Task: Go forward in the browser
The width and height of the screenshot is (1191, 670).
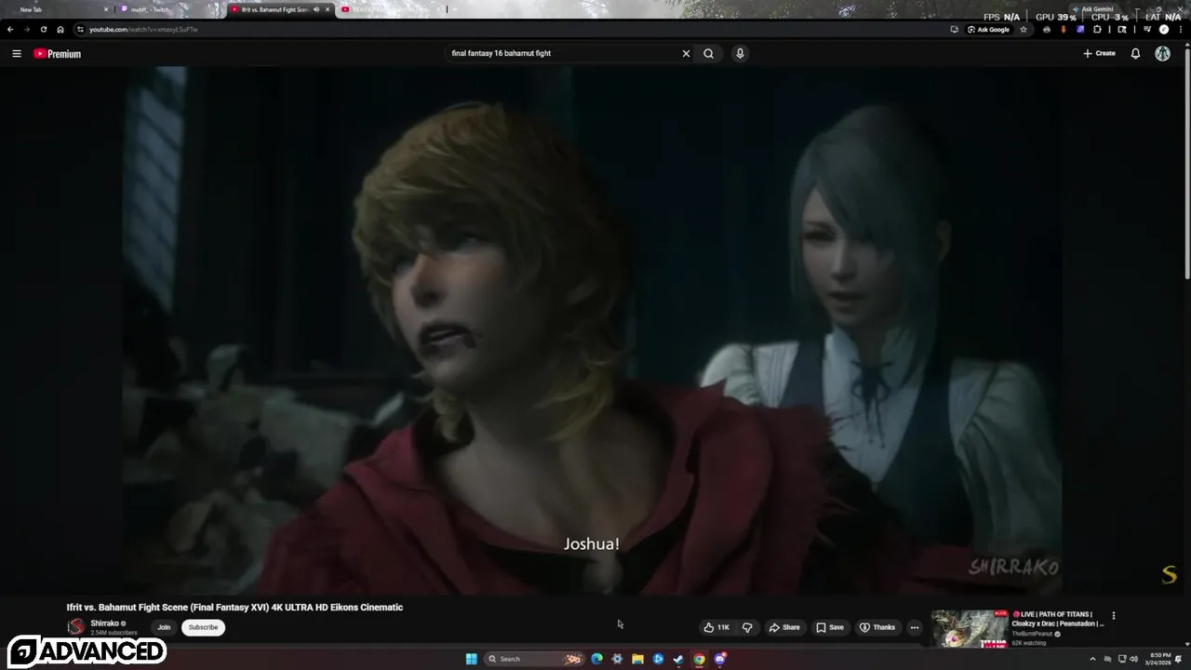Action: [27, 29]
